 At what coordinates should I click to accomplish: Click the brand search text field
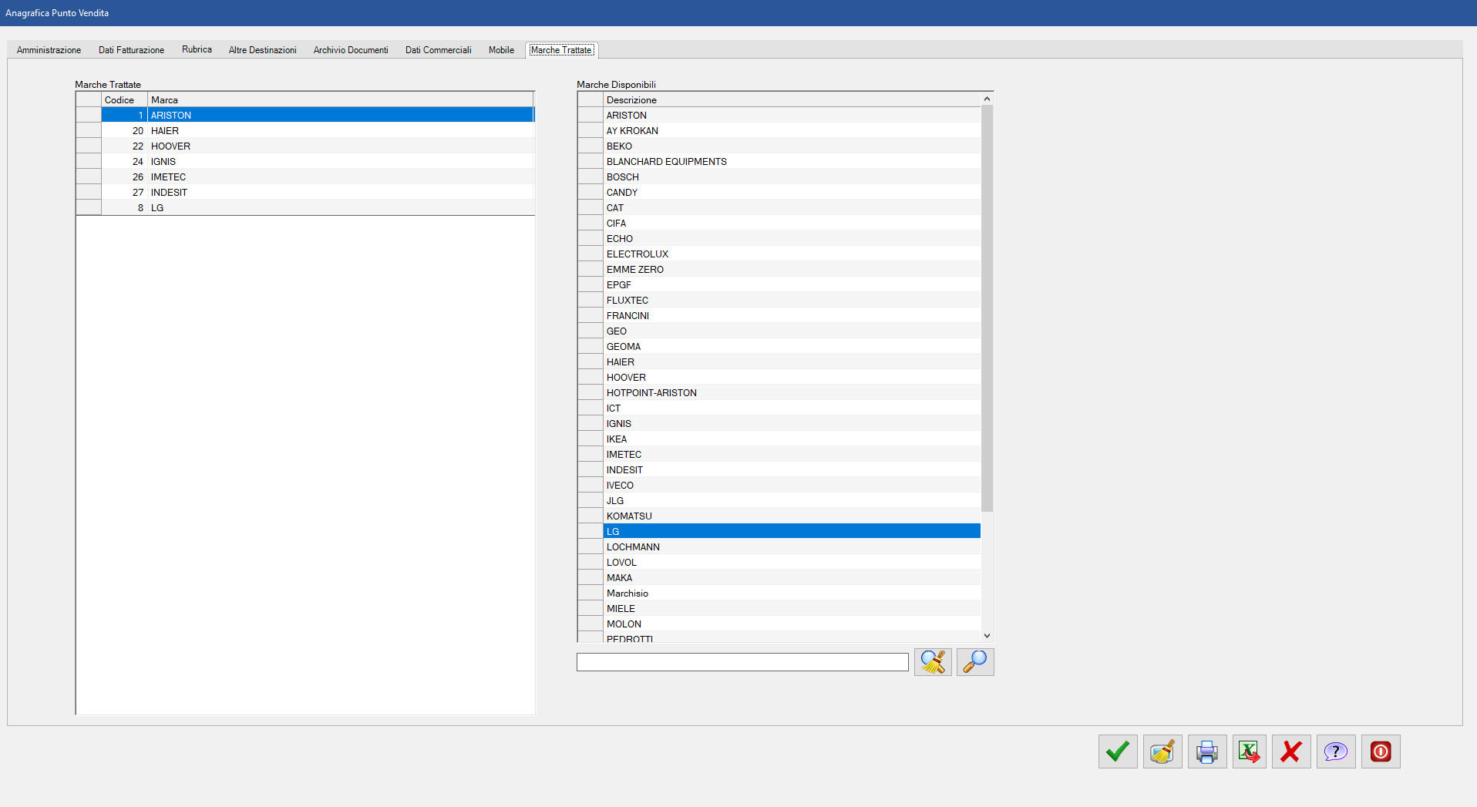pyautogui.click(x=742, y=662)
